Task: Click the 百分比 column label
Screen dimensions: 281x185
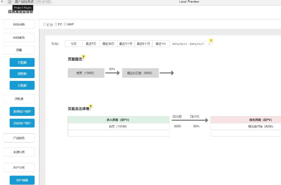Action: [x=195, y=116]
